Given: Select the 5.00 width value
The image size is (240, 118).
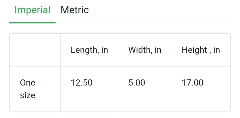Looking at the screenshot, I should pos(137,83).
